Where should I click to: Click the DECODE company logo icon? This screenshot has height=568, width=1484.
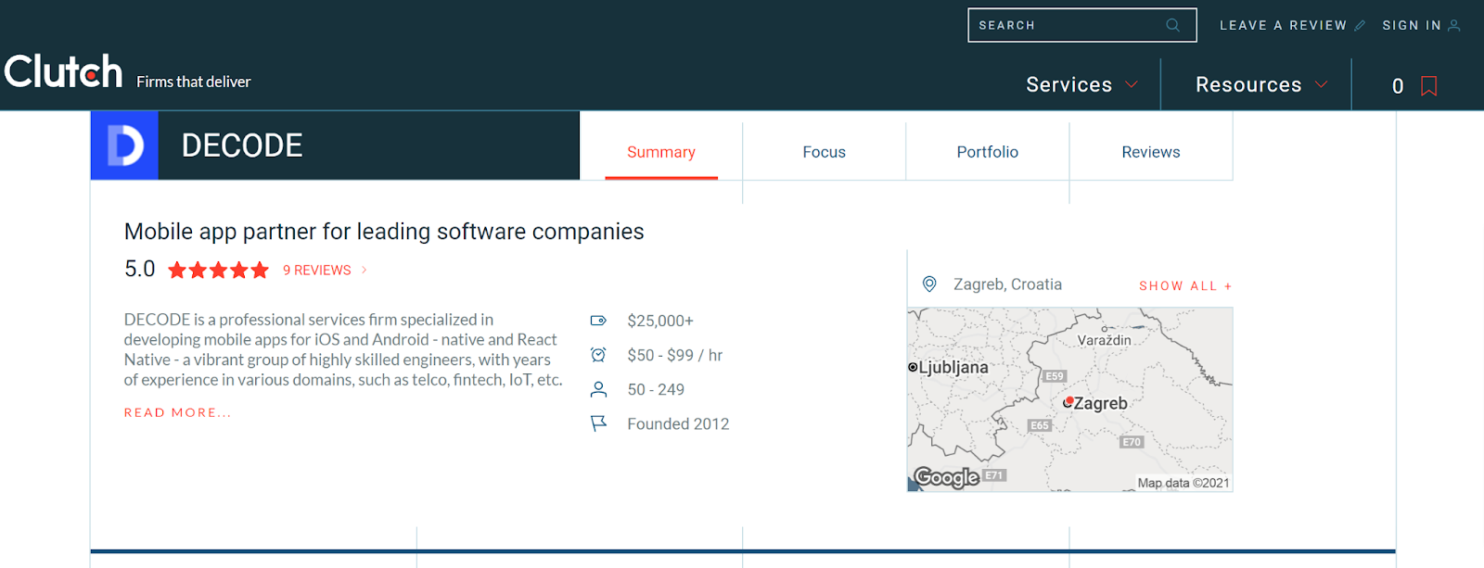pos(125,145)
